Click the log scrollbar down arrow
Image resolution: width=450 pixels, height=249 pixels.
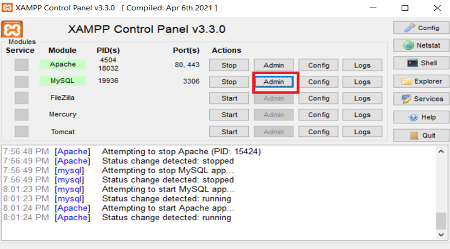pyautogui.click(x=441, y=234)
